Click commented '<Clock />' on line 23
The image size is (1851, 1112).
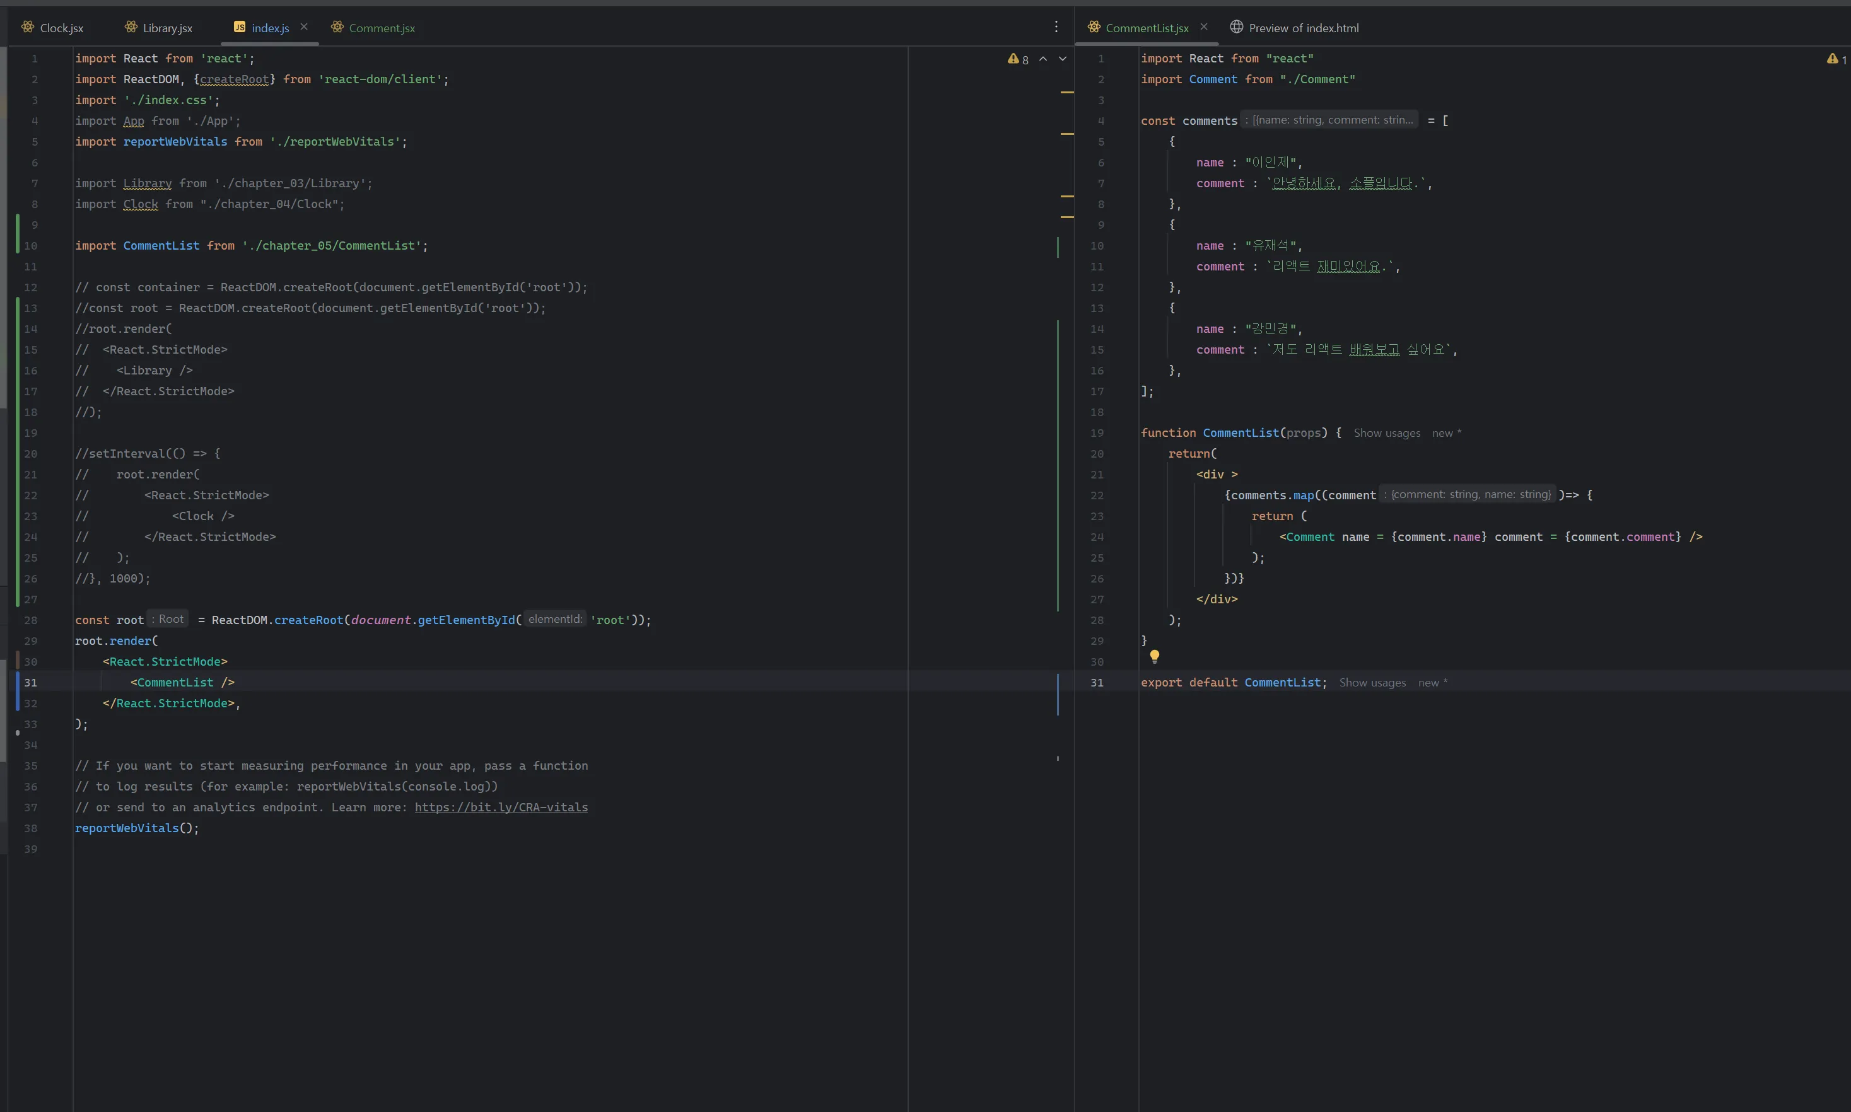click(x=203, y=516)
